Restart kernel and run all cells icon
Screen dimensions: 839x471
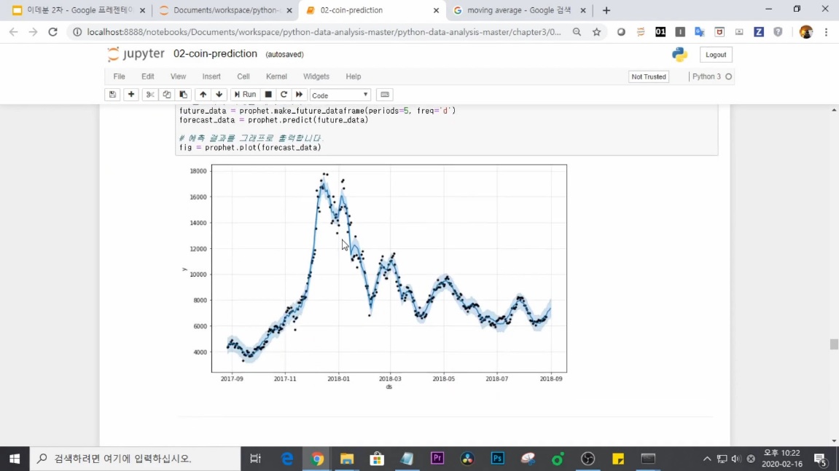299,95
